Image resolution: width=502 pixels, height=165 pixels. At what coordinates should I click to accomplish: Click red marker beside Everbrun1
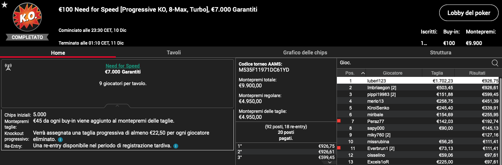click(339, 148)
